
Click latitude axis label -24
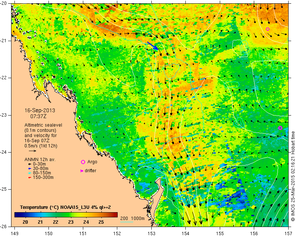point(4,152)
